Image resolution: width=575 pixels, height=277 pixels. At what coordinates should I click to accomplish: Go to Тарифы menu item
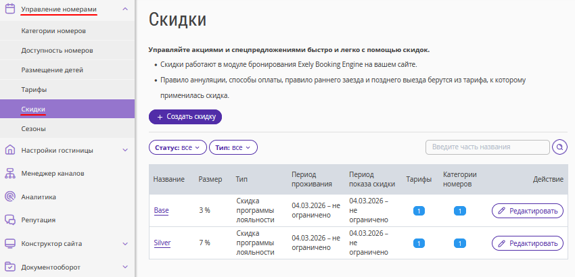click(34, 89)
